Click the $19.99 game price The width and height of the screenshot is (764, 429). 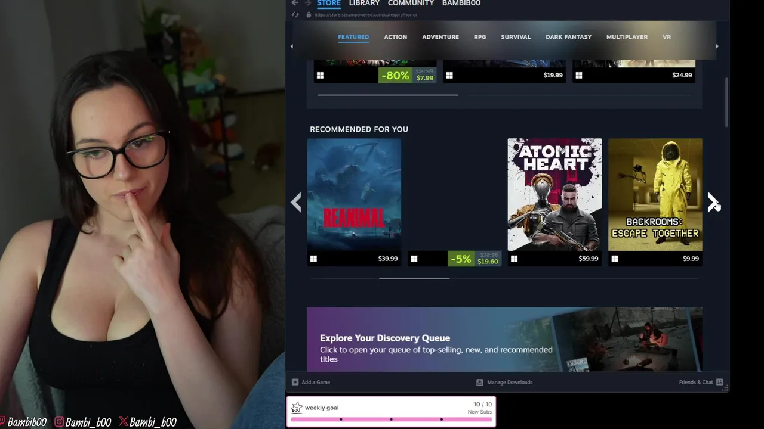click(553, 75)
